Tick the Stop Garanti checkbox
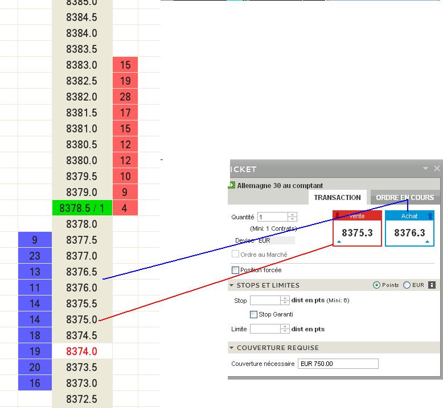443x408 pixels. [x=254, y=314]
